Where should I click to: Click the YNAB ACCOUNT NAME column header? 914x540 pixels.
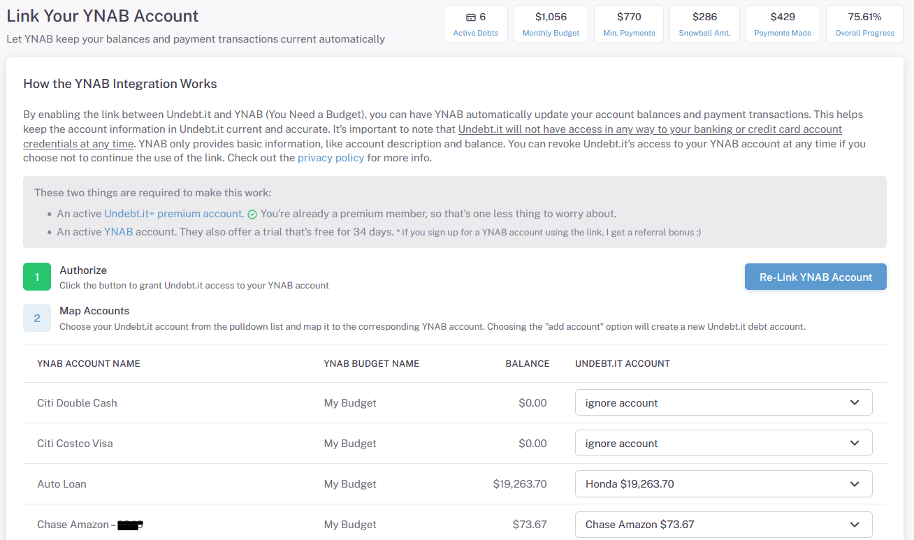coord(89,363)
